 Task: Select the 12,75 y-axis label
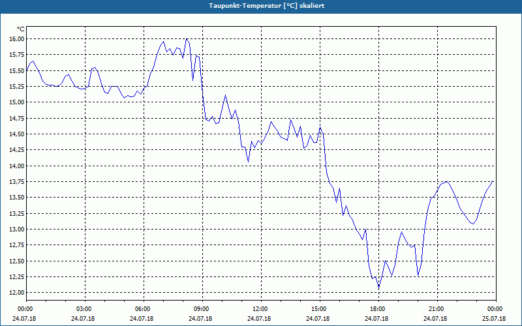pyautogui.click(x=16, y=245)
